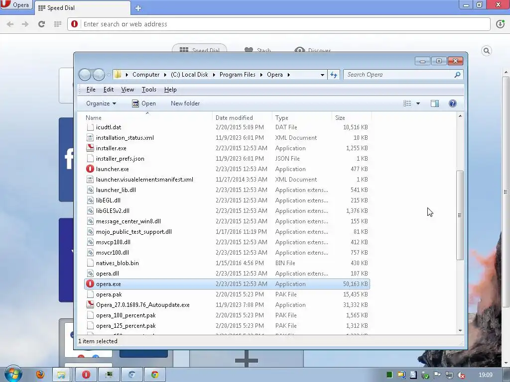
Task: Open Windows Start menu
Action: [12, 374]
